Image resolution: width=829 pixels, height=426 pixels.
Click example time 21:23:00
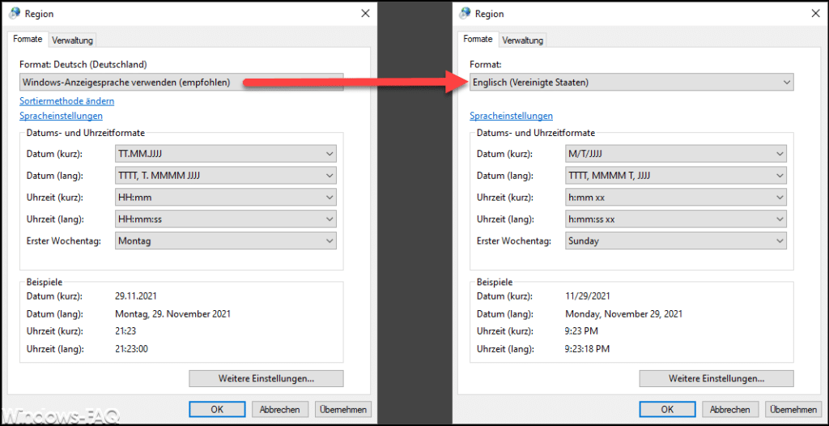[134, 349]
